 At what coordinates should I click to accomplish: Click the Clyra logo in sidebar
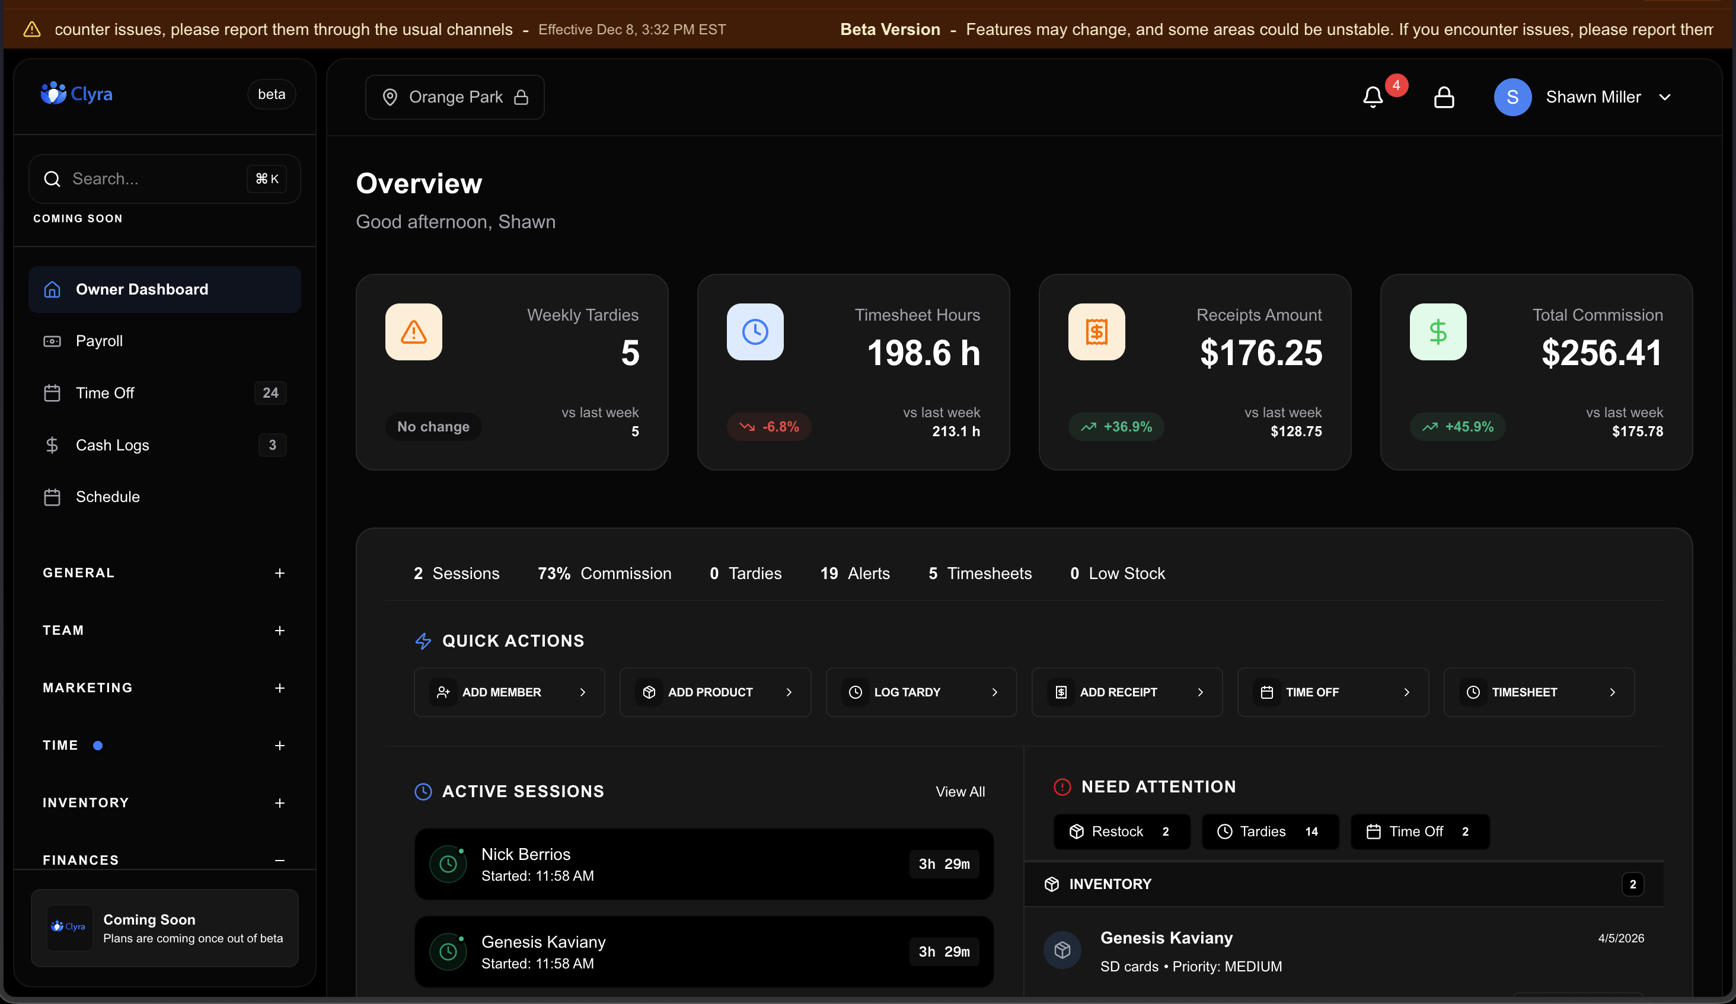point(76,94)
